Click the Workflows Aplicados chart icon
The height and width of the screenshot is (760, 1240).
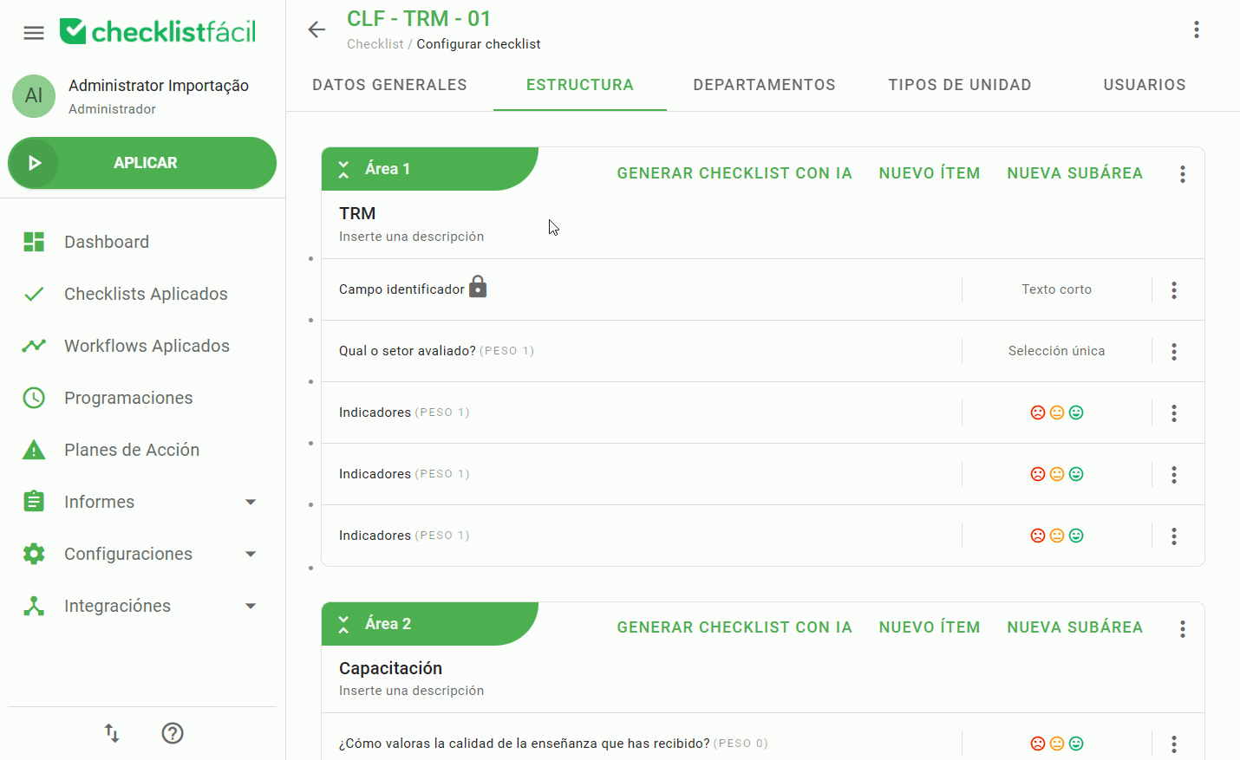pyautogui.click(x=34, y=346)
